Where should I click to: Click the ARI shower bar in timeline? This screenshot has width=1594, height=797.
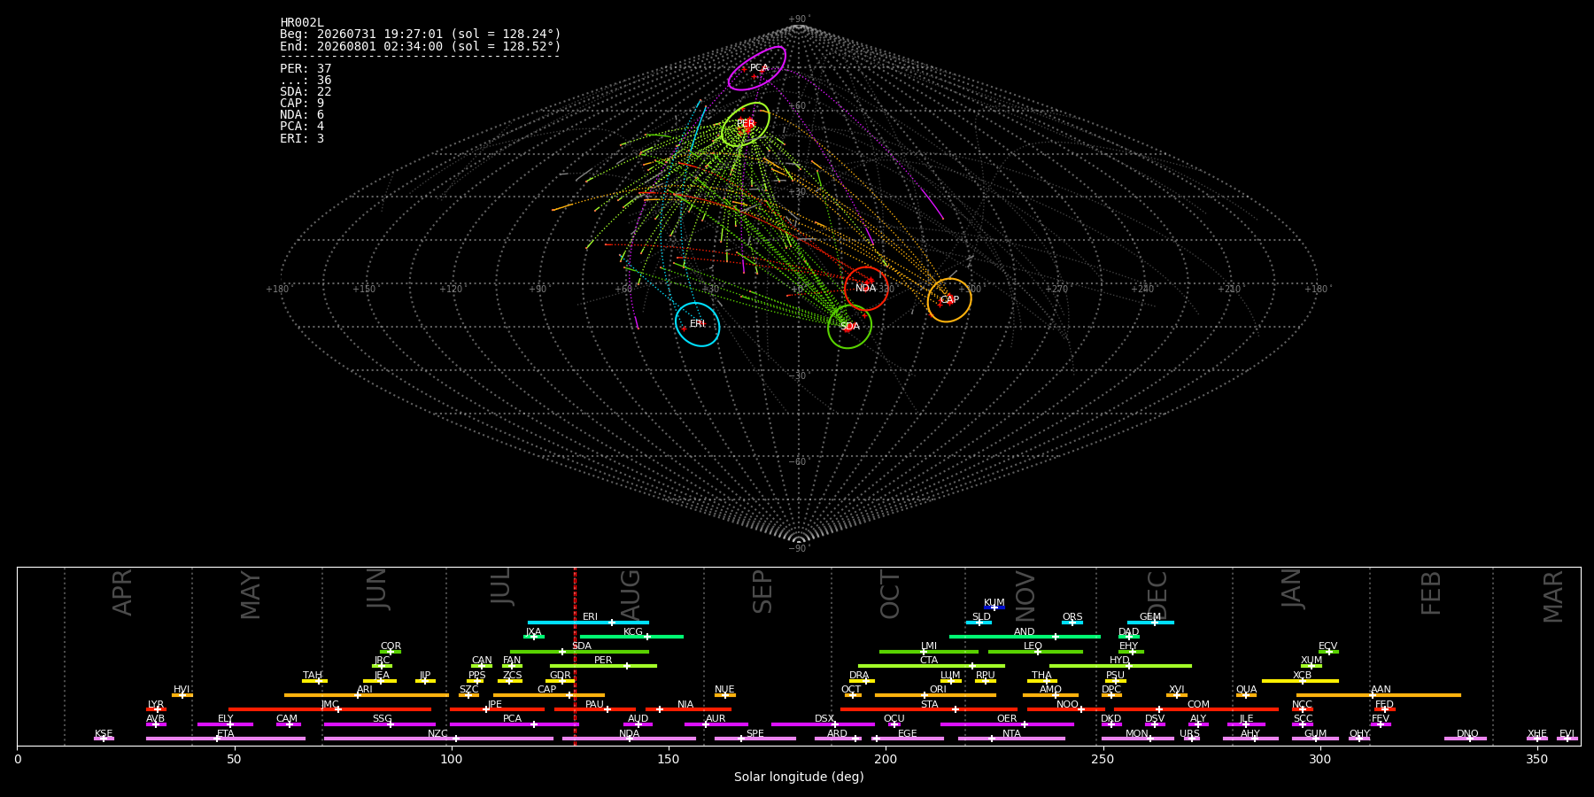[366, 694]
